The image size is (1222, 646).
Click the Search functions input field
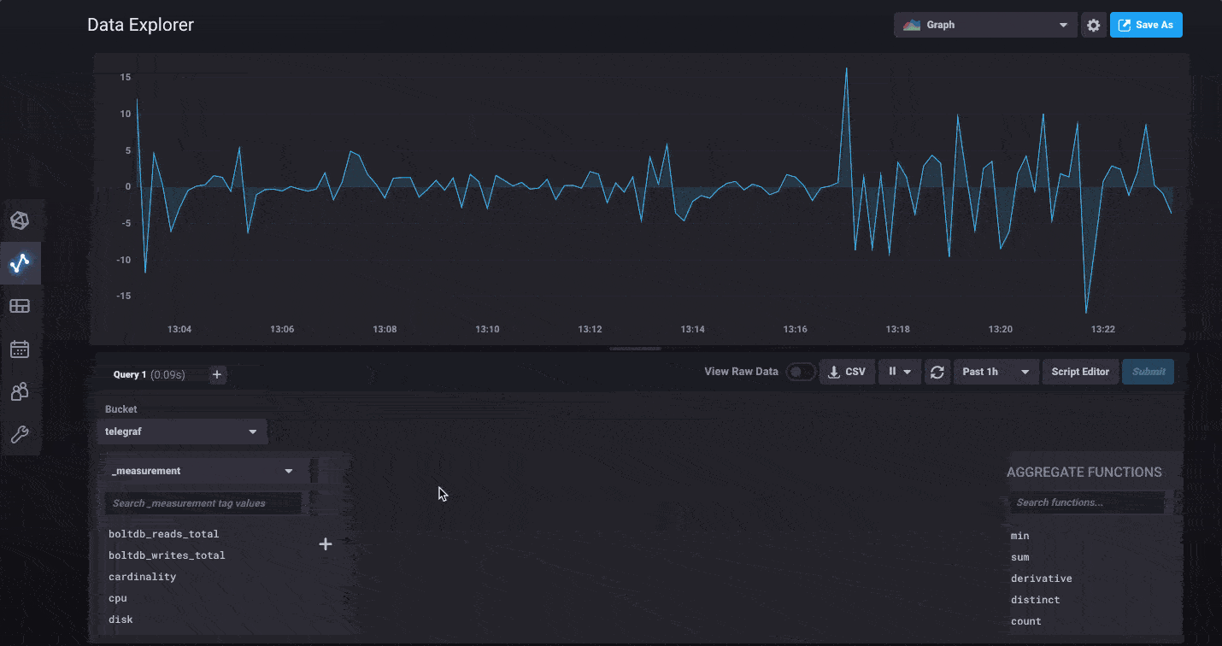(1087, 502)
